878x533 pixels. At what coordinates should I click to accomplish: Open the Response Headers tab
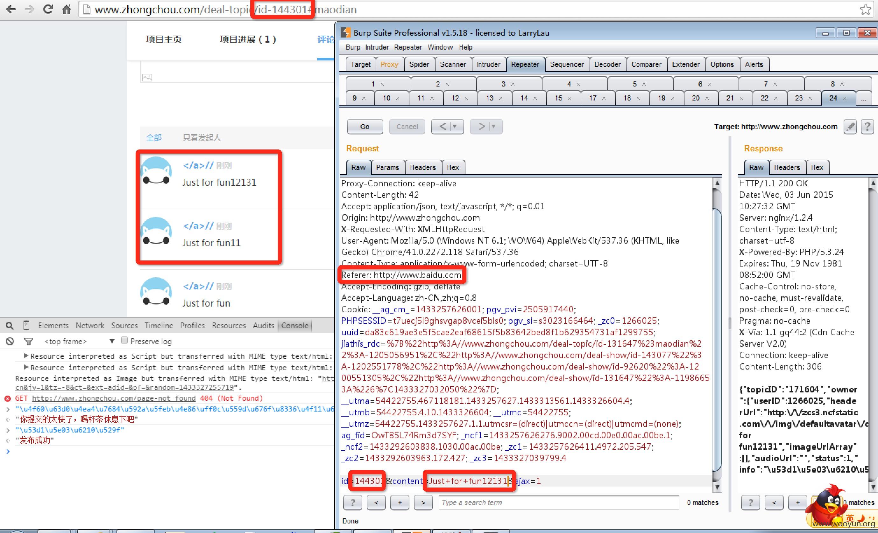click(787, 167)
